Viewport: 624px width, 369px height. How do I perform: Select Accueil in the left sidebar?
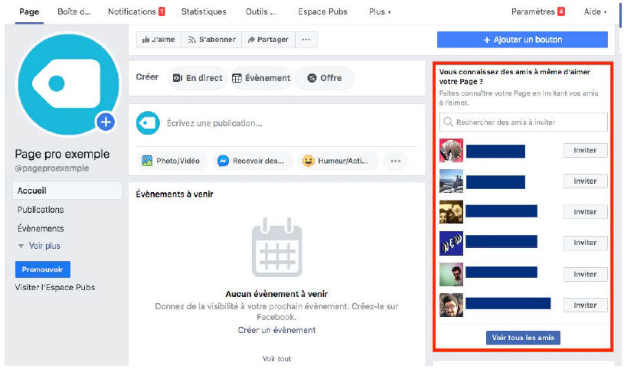[67, 191]
